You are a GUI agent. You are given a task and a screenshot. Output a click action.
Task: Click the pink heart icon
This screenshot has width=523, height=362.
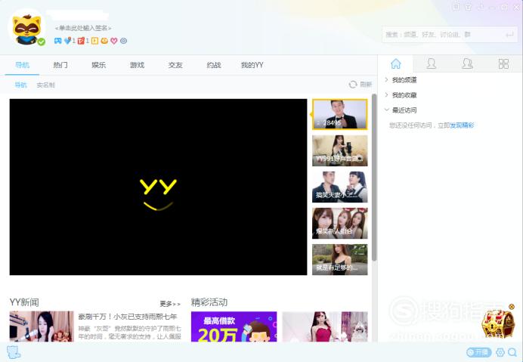pos(114,41)
